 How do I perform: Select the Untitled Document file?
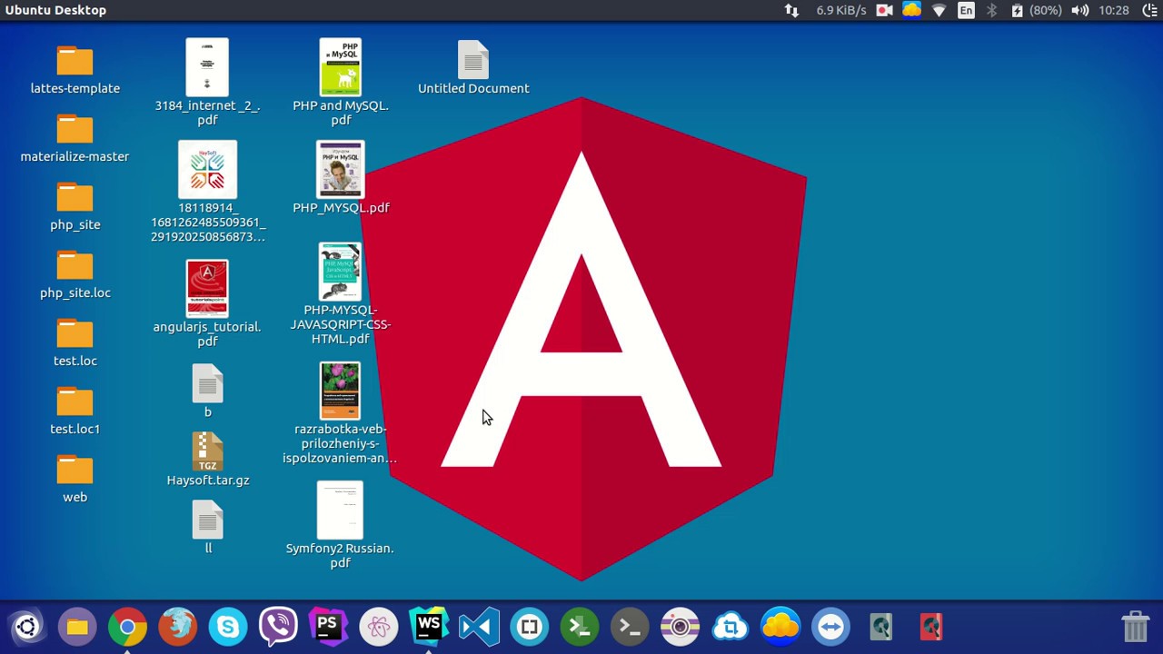473,67
